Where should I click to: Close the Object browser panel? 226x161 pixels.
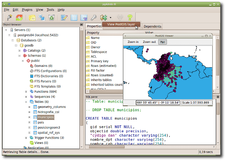[81, 25]
